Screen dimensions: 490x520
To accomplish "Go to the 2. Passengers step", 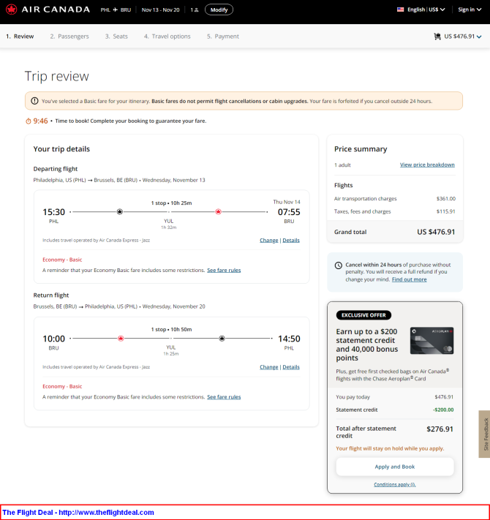I will pyautogui.click(x=69, y=37).
